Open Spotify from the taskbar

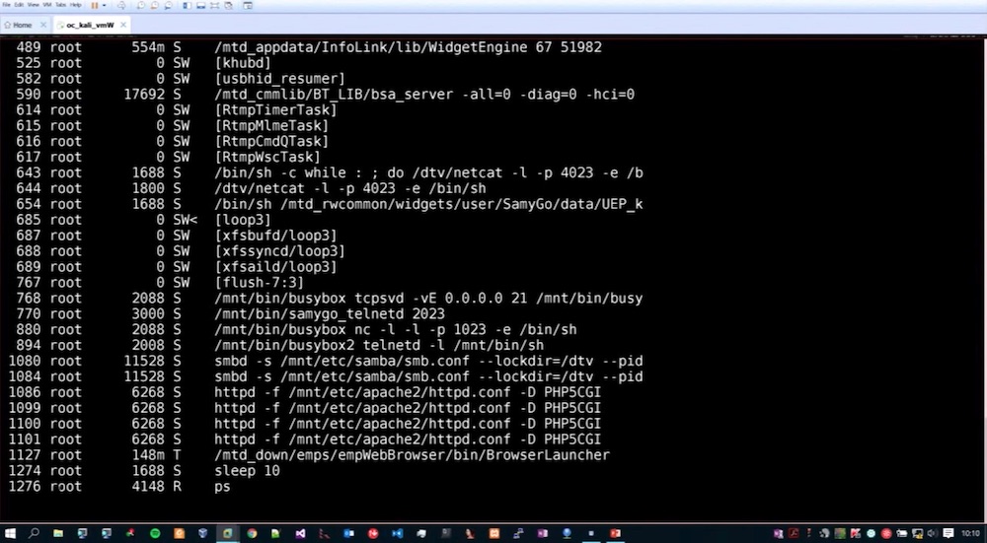click(155, 533)
